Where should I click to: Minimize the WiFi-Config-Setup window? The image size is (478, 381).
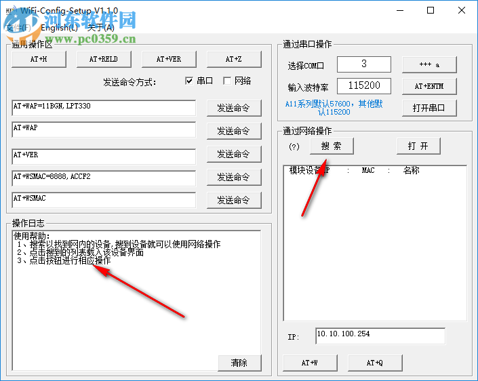pyautogui.click(x=400, y=10)
